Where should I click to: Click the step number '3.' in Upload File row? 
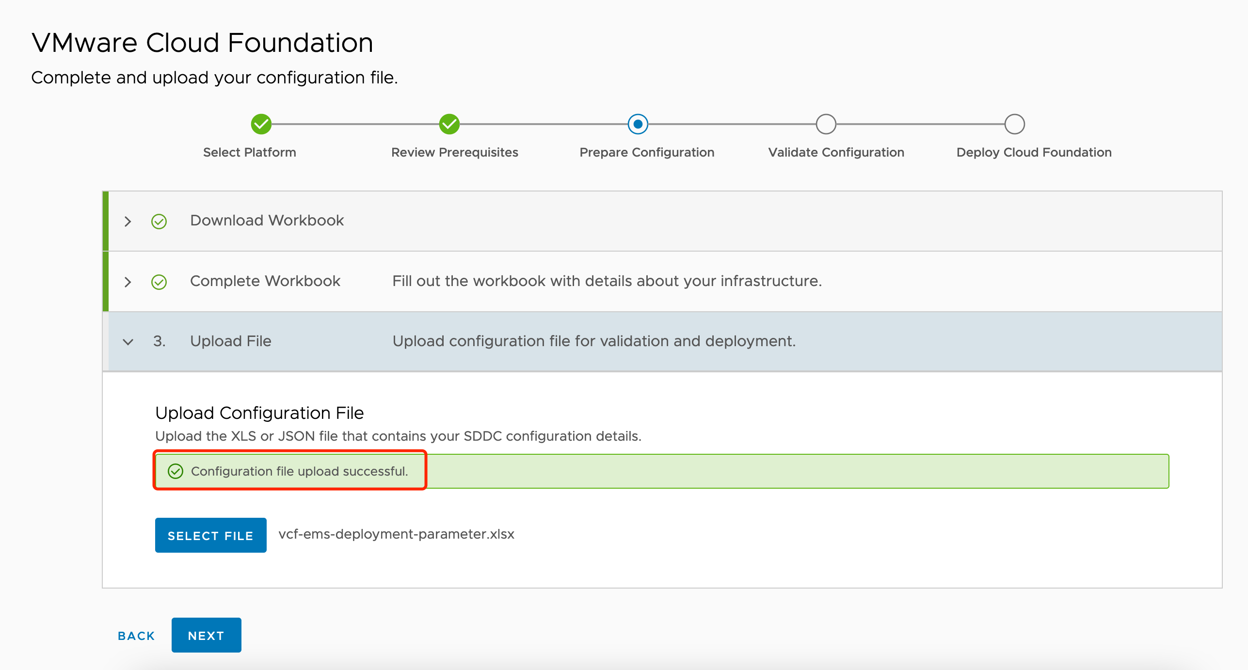tap(160, 341)
